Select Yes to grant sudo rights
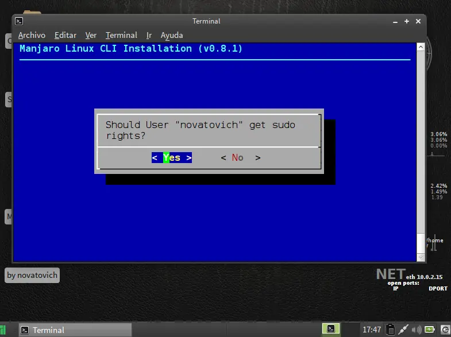Screen dimensions: 451x337 [x=172, y=157]
